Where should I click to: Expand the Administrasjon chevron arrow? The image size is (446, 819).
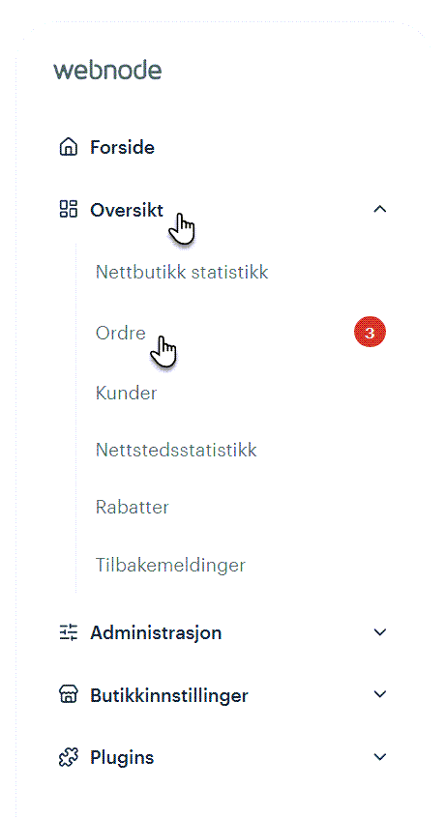click(380, 632)
